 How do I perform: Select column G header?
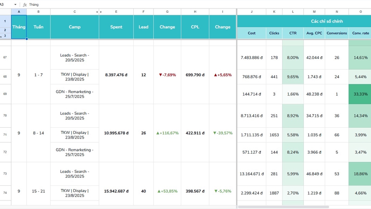coord(167,12)
